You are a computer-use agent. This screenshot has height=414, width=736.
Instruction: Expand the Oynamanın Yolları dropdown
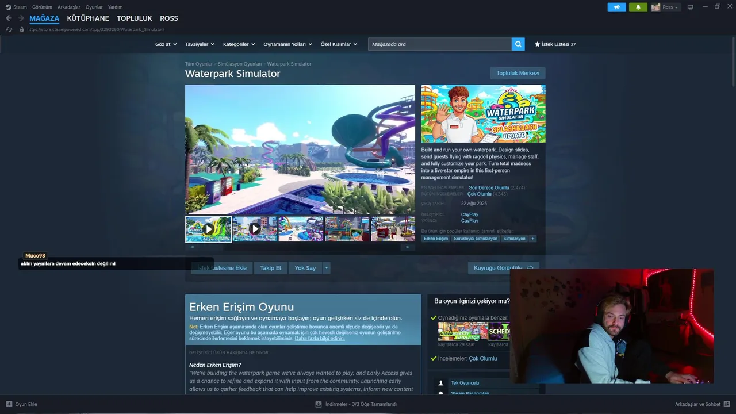[x=287, y=44]
